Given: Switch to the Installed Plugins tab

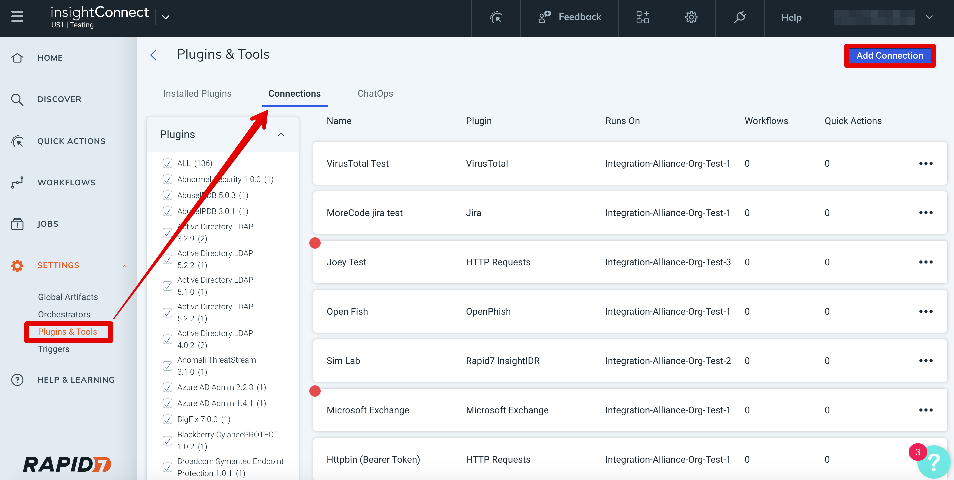Looking at the screenshot, I should 197,93.
